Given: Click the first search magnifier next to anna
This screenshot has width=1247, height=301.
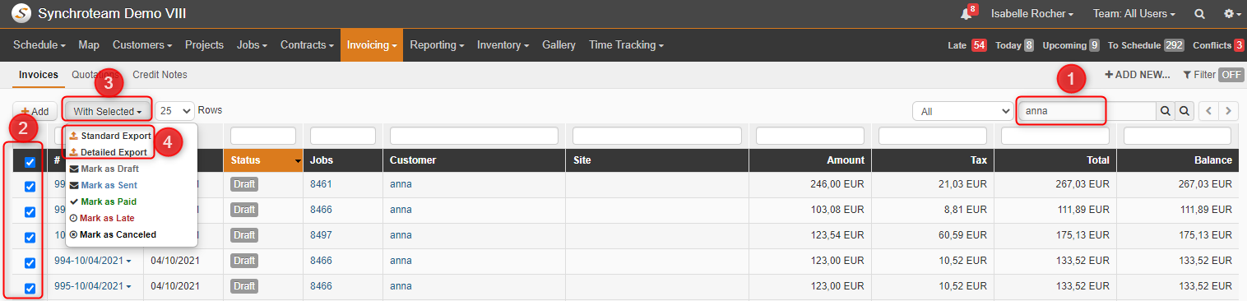Looking at the screenshot, I should coord(1165,111).
